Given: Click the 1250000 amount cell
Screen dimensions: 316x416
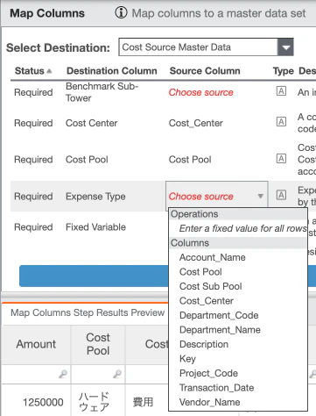Looking at the screenshot, I should [43, 402].
